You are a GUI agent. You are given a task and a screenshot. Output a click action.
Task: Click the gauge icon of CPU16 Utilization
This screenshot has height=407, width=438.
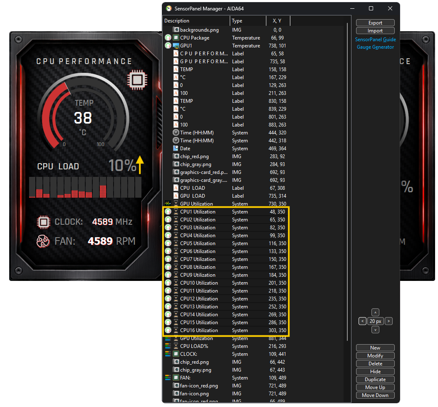(168, 330)
